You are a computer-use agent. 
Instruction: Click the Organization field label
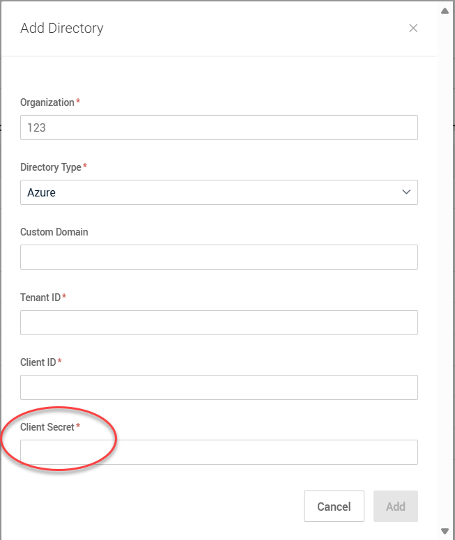pyautogui.click(x=47, y=102)
